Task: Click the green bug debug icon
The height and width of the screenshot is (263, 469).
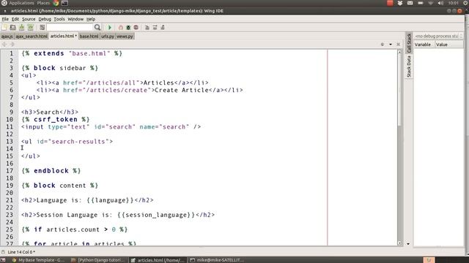Action: click(128, 28)
